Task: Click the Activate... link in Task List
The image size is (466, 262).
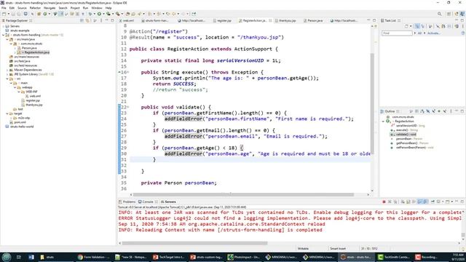Action: tap(434, 33)
